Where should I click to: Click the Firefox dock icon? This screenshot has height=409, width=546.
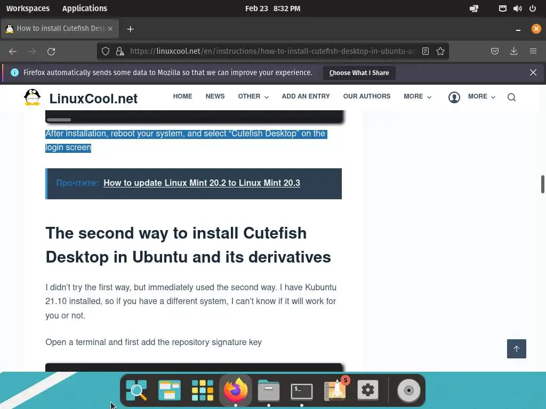(x=235, y=389)
